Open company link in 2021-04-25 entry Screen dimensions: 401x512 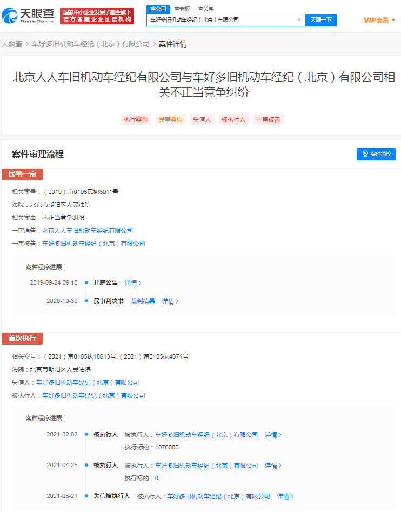pyautogui.click(x=206, y=466)
